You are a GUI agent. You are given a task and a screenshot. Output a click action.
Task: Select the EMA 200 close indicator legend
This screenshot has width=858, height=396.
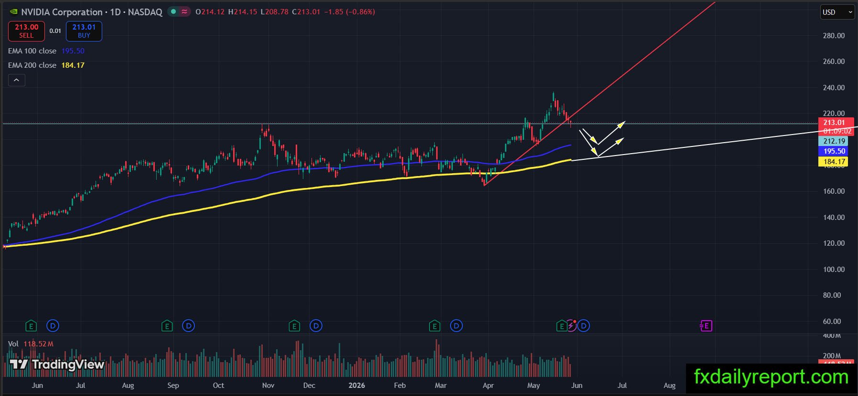pyautogui.click(x=46, y=65)
